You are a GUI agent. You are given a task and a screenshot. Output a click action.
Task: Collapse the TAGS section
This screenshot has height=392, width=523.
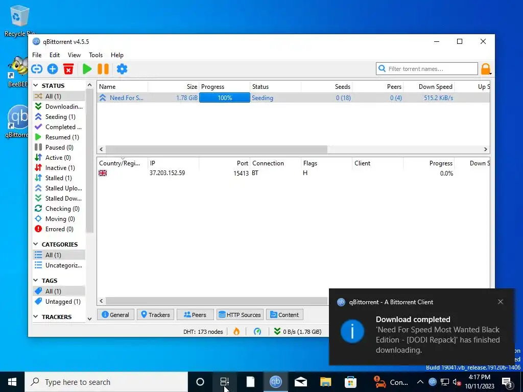36,281
